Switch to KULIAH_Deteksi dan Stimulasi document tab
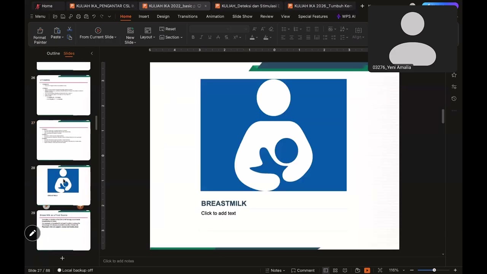Viewport: 487px width, 274px height. 247,6
